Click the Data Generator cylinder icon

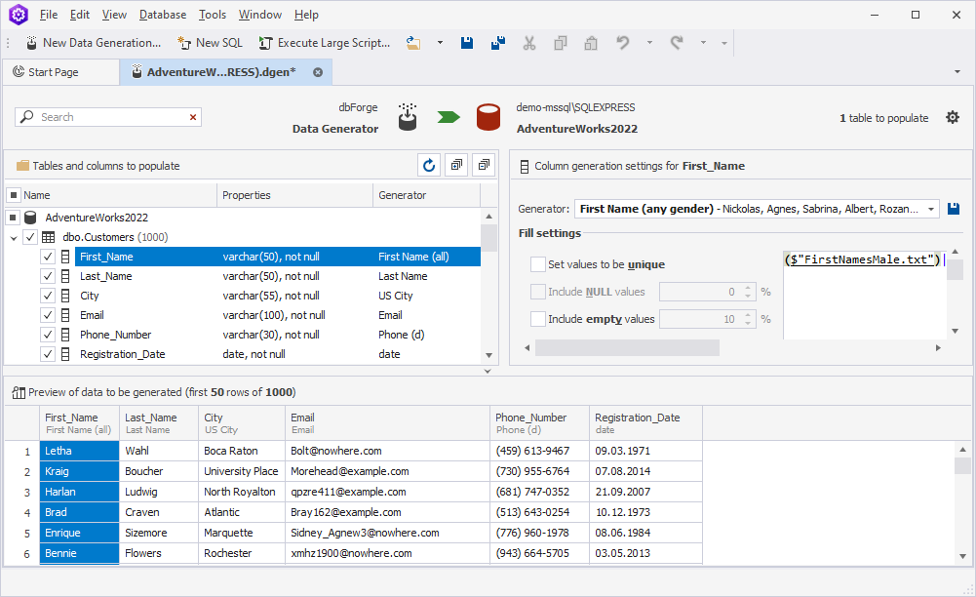(408, 117)
